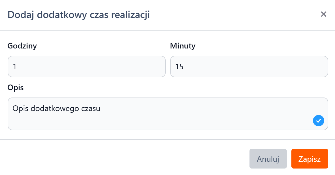335x175 pixels.
Task: Click the dialog title text
Action: tap(79, 15)
